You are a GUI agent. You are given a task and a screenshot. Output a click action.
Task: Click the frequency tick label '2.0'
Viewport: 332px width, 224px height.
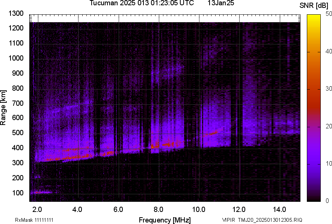tap(37, 209)
